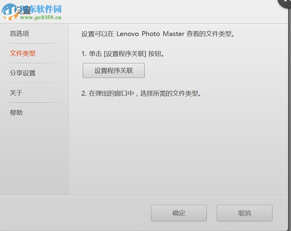Discard changes by pressing 取消
The image size is (291, 231).
click(x=244, y=213)
